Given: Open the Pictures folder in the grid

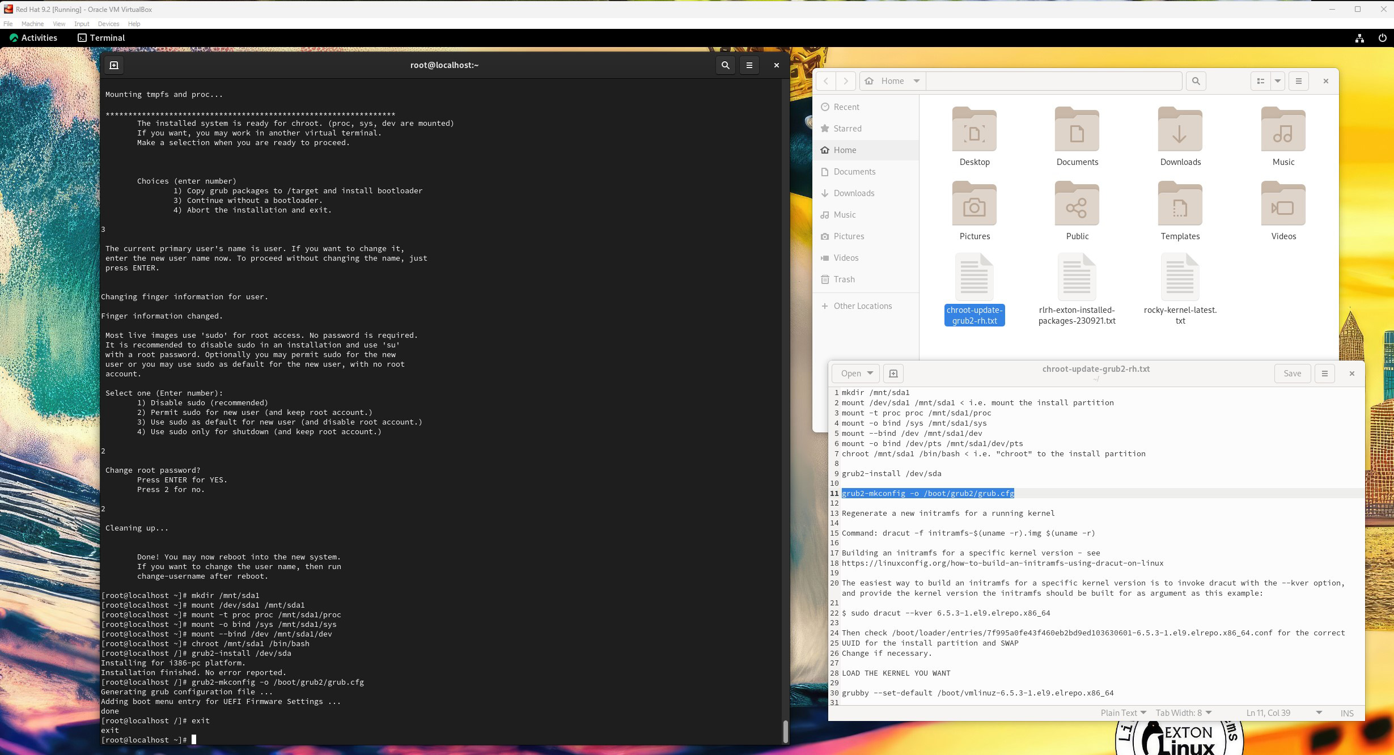Looking at the screenshot, I should click(974, 211).
